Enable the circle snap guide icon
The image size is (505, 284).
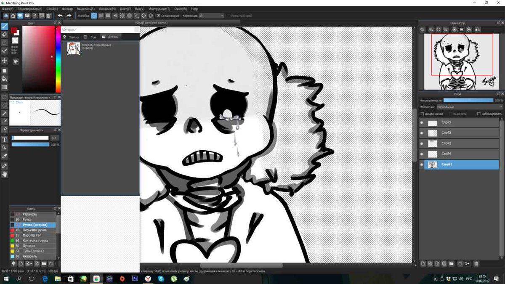pyautogui.click(x=129, y=16)
